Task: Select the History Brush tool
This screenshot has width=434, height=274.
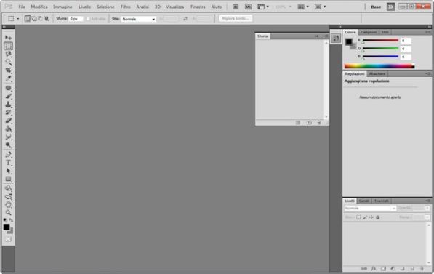Action: (8, 113)
